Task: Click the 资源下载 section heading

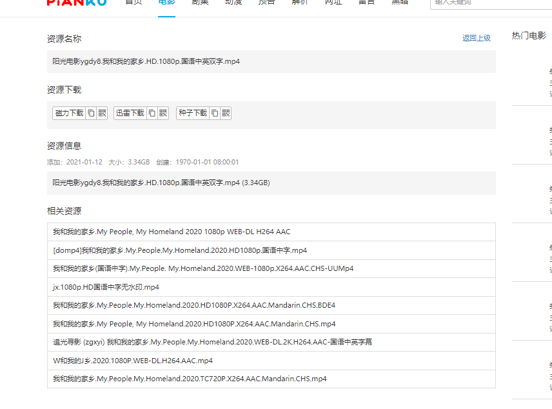Action: [x=64, y=90]
